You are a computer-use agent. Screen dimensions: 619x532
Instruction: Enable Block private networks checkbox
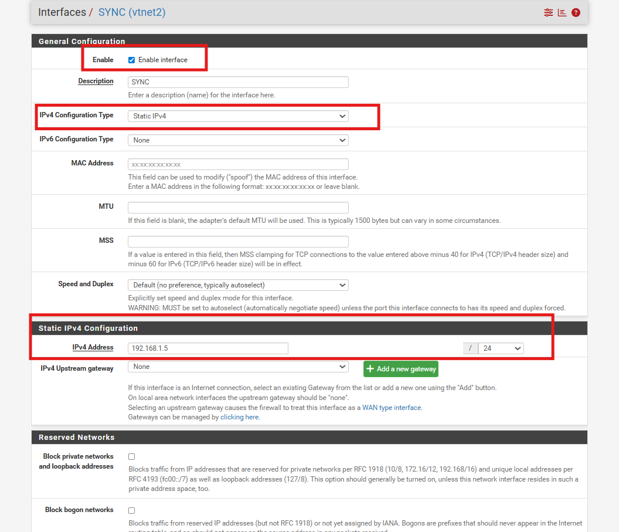(132, 456)
